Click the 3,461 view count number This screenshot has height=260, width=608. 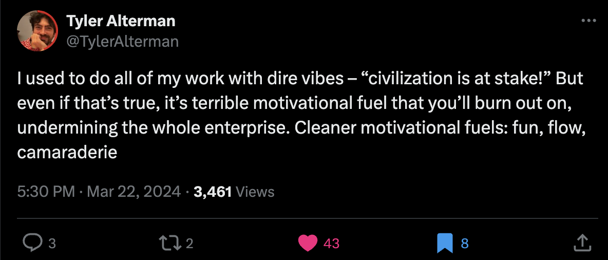click(213, 192)
